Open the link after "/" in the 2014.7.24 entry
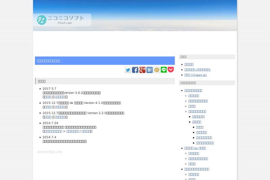This screenshot has height=180, width=270. tap(86, 131)
